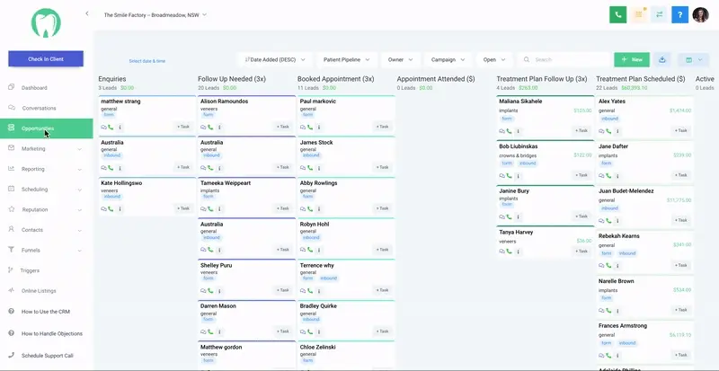Add a task on Tanya Harvey card
Viewport: 719px width, 371px height.
click(x=581, y=252)
